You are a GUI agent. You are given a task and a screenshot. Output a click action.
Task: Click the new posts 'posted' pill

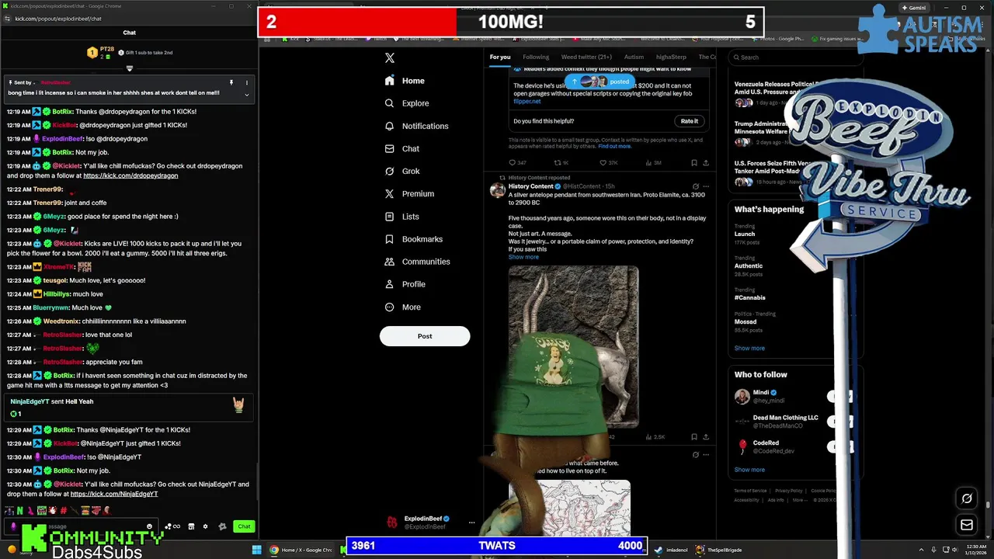tap(599, 82)
